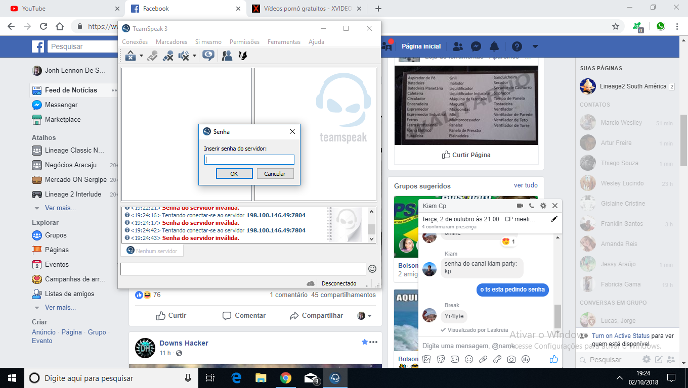Open Feed de Notícias options ellipsis
Screen dimensions: 688x388
coord(114,90)
